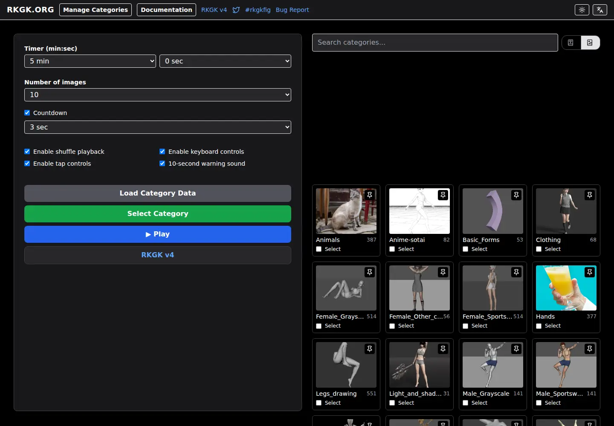Image resolution: width=614 pixels, height=426 pixels.
Task: Pin the Female_Other category
Action: tap(443, 272)
